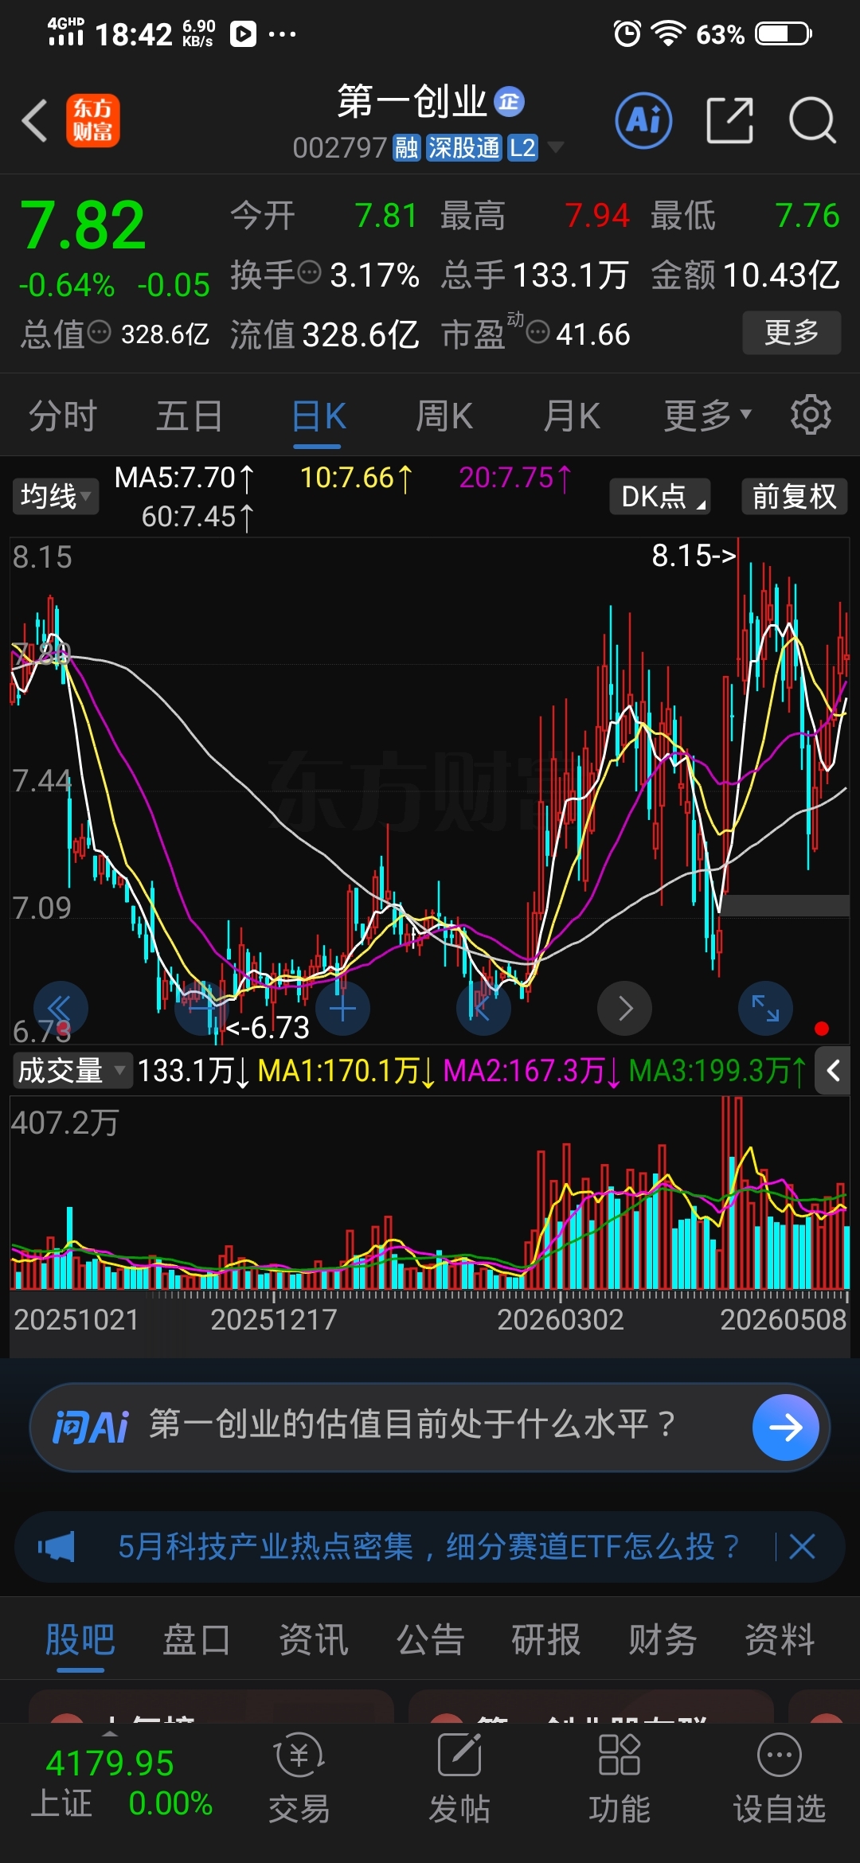Tap the 更多 button for more quote data
The width and height of the screenshot is (860, 1863).
792,333
